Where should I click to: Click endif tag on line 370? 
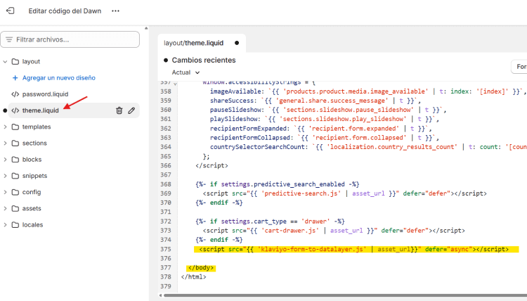coord(219,203)
